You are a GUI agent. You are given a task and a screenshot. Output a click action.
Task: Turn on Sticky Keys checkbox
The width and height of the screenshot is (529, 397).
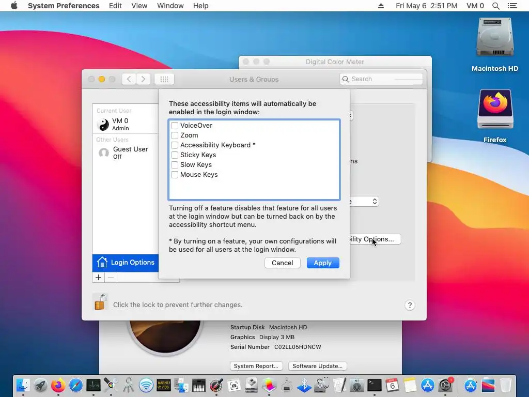175,155
